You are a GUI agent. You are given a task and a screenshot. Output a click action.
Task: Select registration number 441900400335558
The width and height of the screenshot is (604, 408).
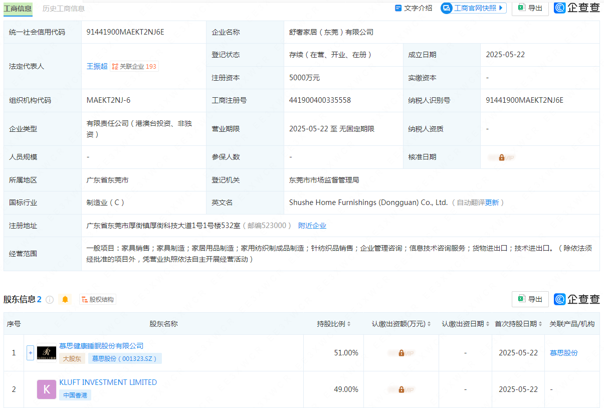tap(320, 100)
